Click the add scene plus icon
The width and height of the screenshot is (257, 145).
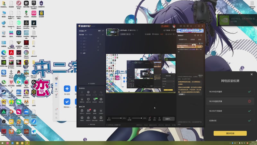click(x=103, y=35)
